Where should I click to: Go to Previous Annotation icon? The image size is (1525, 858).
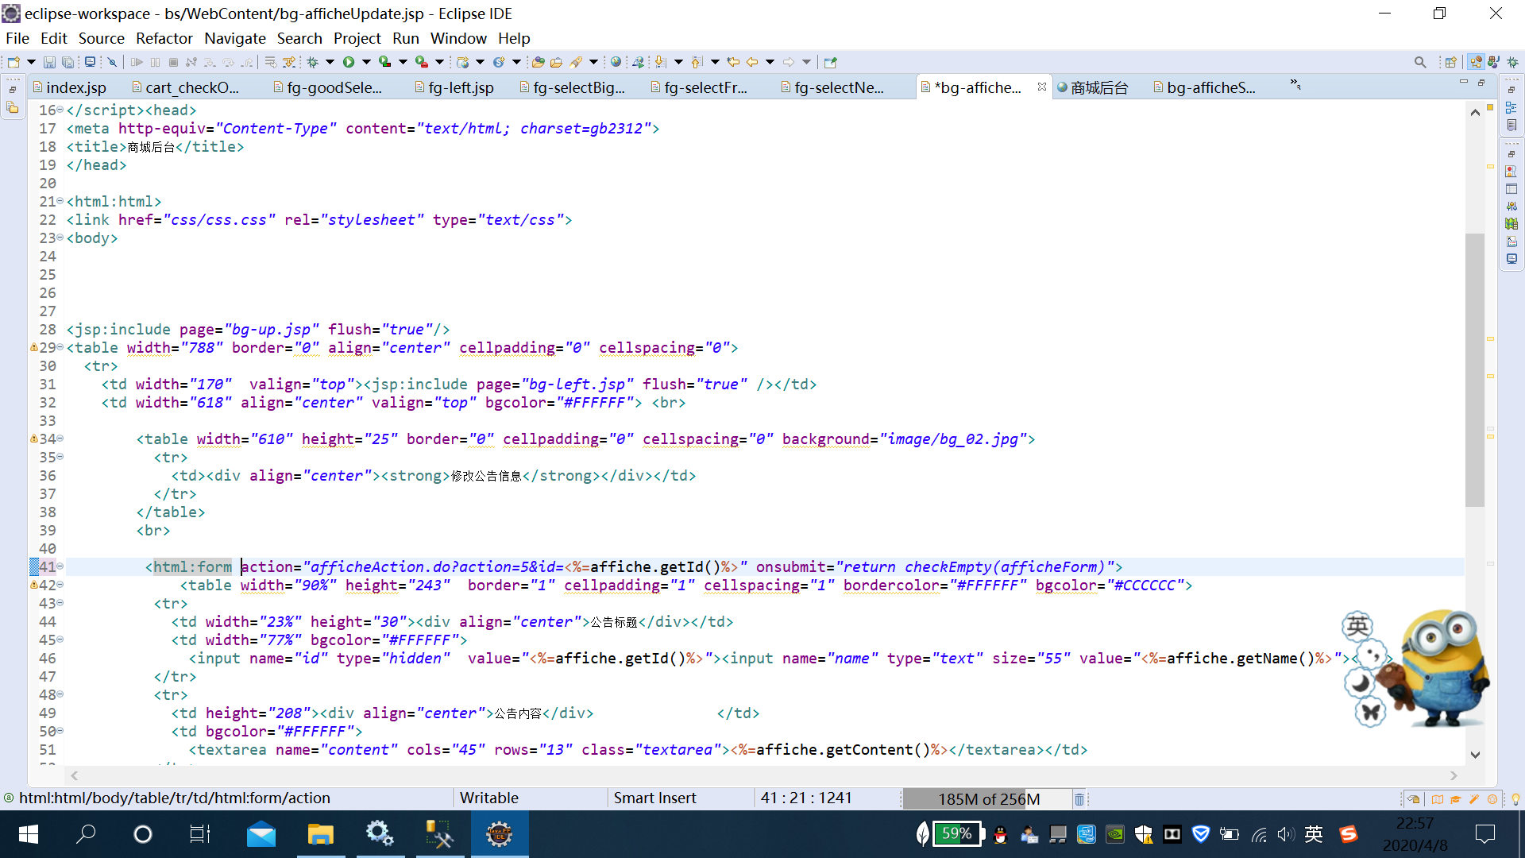point(697,62)
